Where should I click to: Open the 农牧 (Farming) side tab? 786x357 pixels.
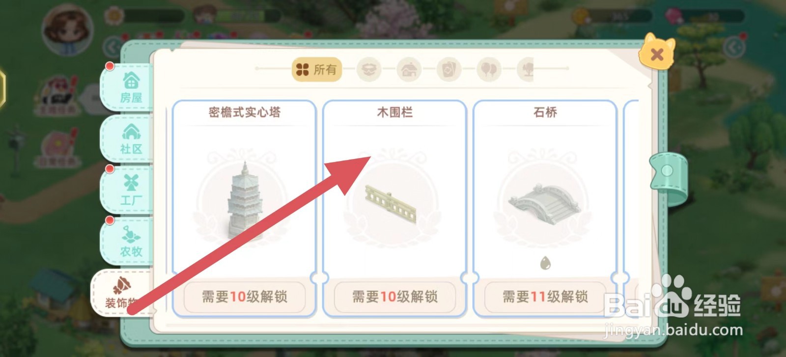(x=129, y=241)
